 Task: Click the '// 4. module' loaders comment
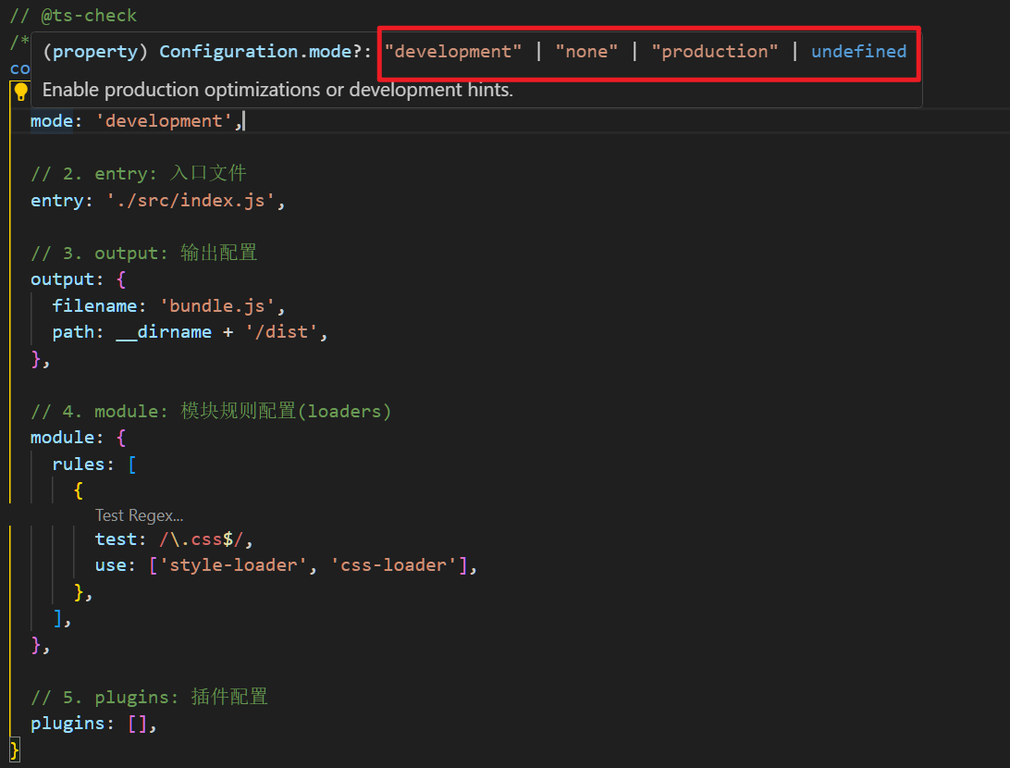click(x=211, y=411)
